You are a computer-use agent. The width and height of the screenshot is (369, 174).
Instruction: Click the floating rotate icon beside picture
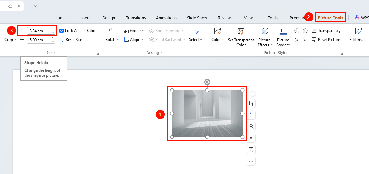pyautogui.click(x=251, y=115)
